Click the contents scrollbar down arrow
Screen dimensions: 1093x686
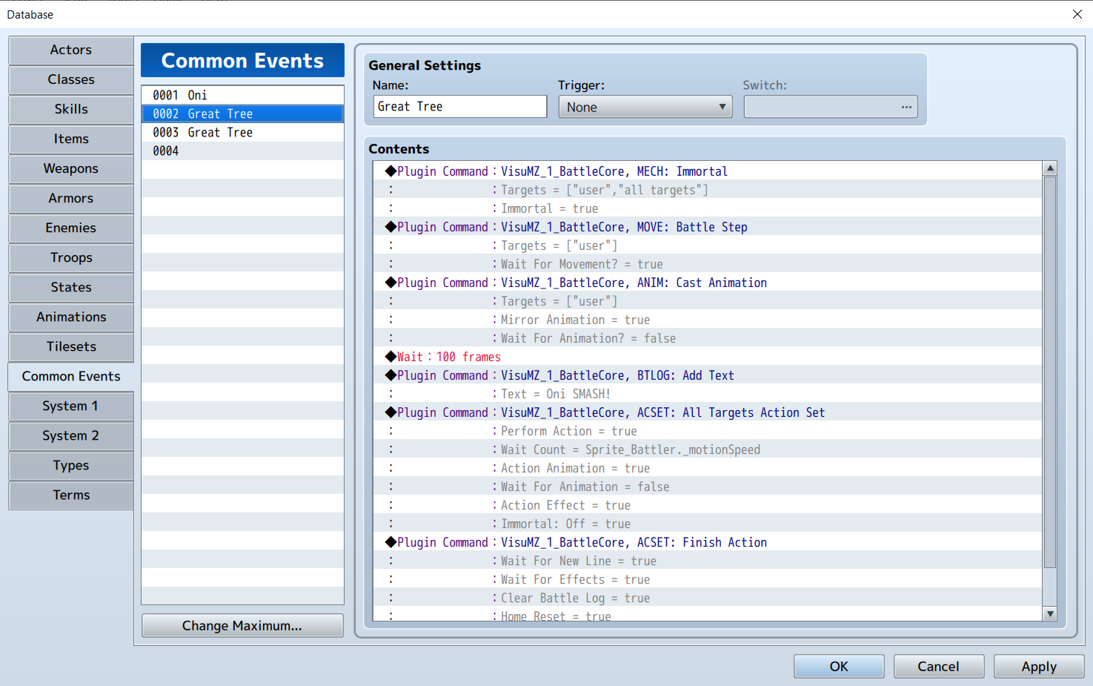click(x=1050, y=613)
